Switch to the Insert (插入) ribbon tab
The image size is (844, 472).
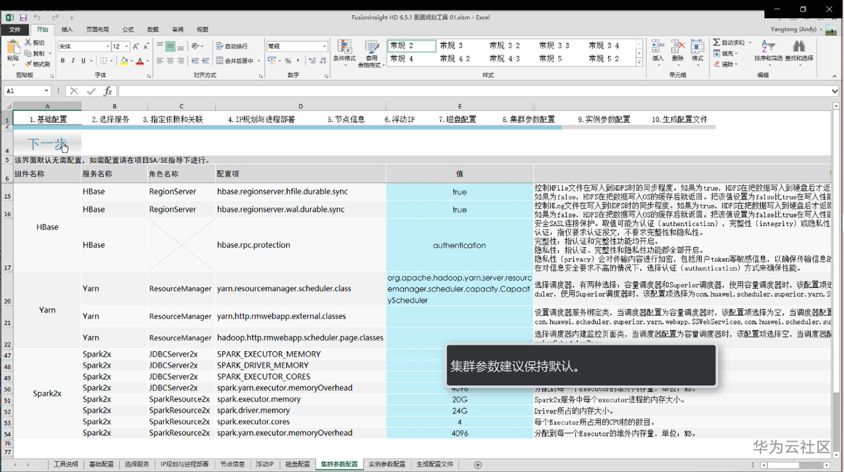(67, 30)
